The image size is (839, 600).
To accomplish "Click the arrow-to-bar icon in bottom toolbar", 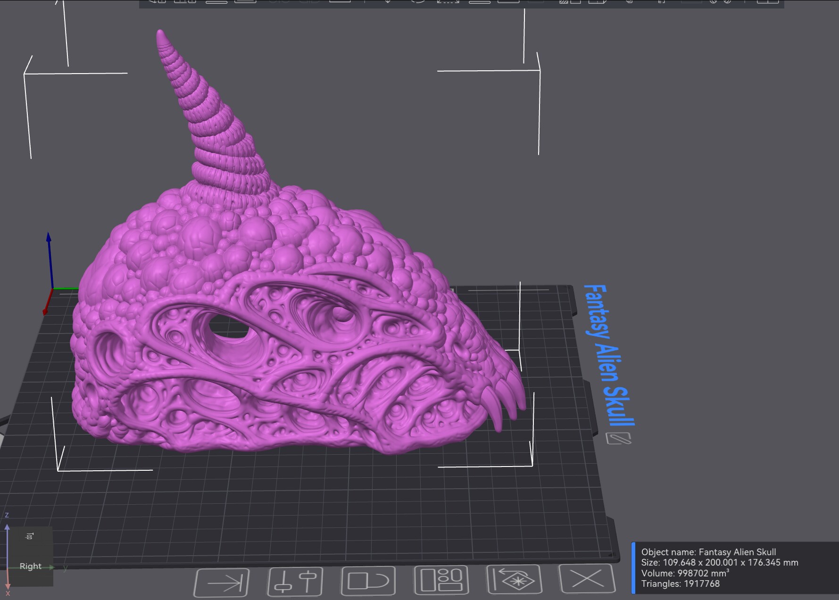I will point(222,583).
